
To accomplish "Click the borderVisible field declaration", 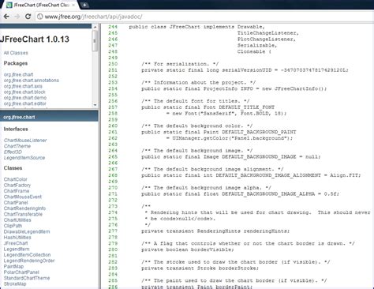I will pyautogui.click(x=188, y=250).
